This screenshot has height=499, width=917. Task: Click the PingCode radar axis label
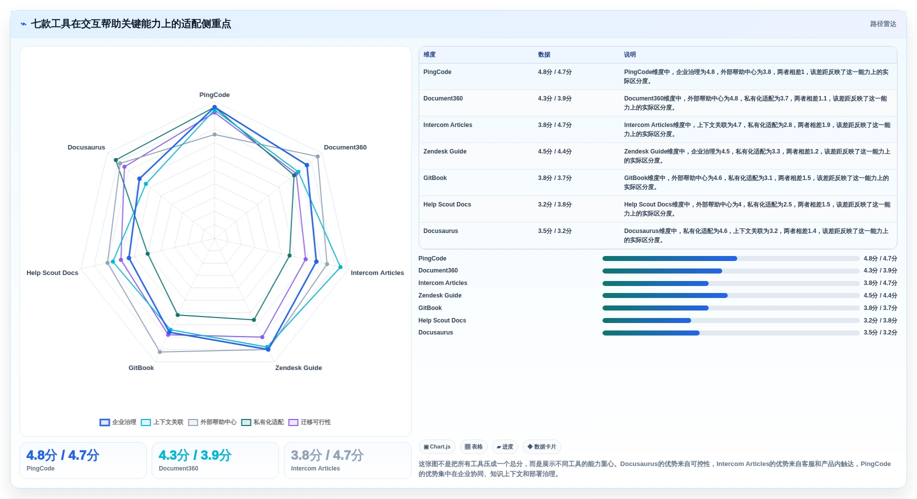(x=214, y=95)
